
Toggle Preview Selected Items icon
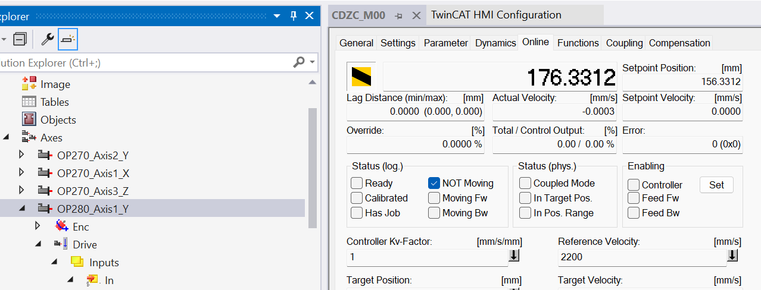[68, 39]
